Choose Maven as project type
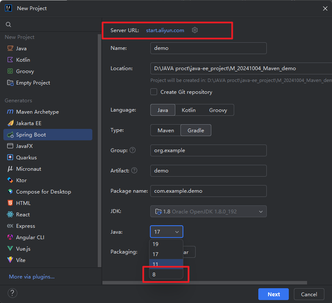The height and width of the screenshot is (303, 332). (166, 130)
